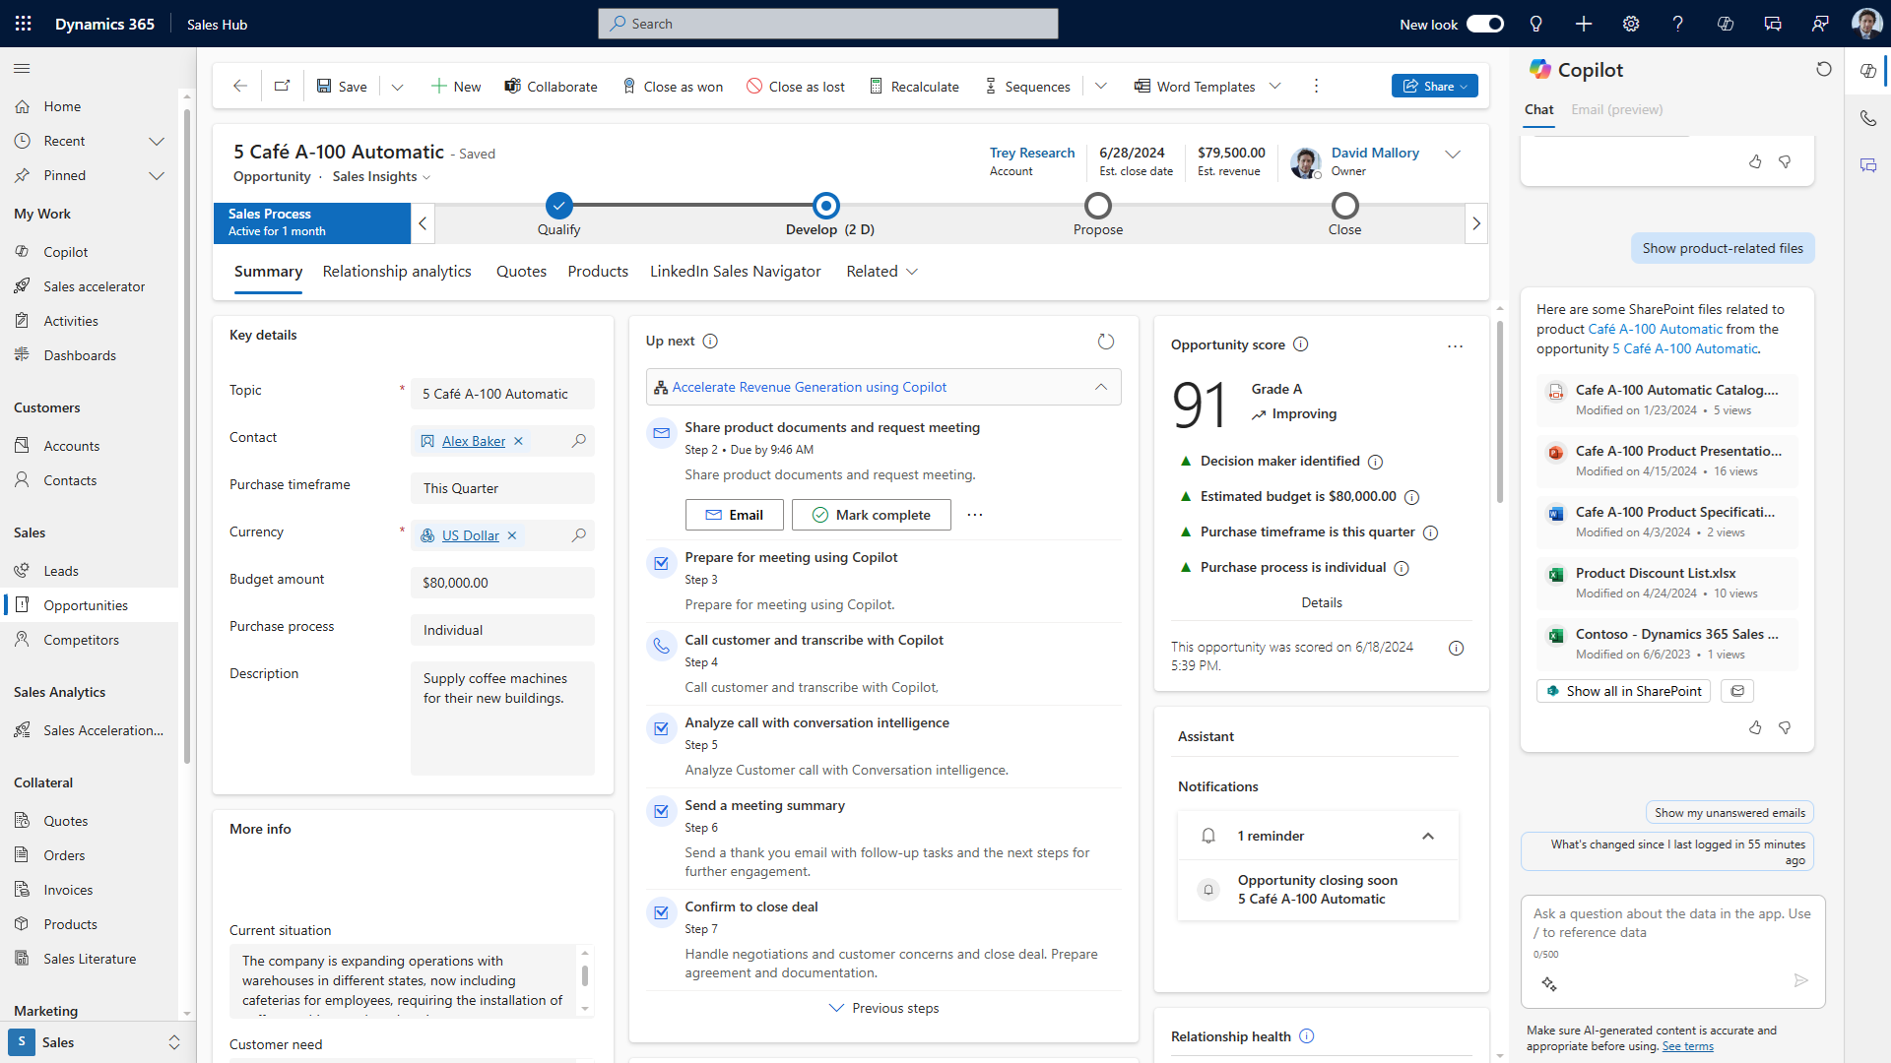Open the Email (preview) tab in Copilot
Viewport: 1891px width, 1063px height.
[x=1616, y=109]
